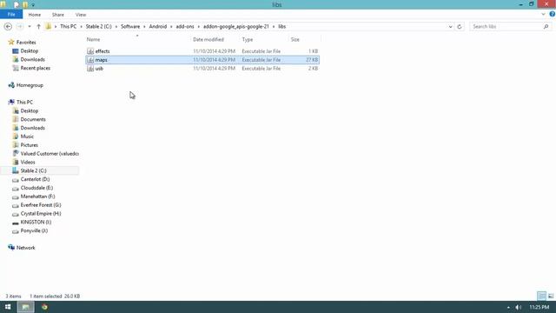
Task: Select the effects jar file
Action: tap(202, 51)
